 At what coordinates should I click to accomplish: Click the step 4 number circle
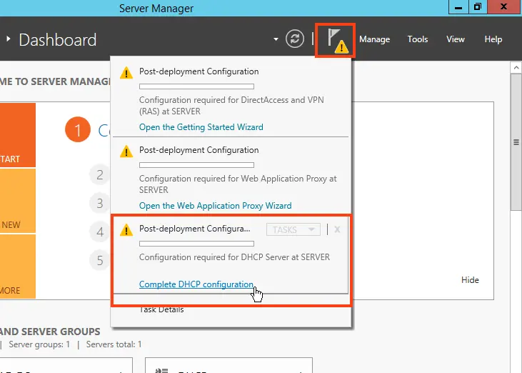[x=101, y=232]
